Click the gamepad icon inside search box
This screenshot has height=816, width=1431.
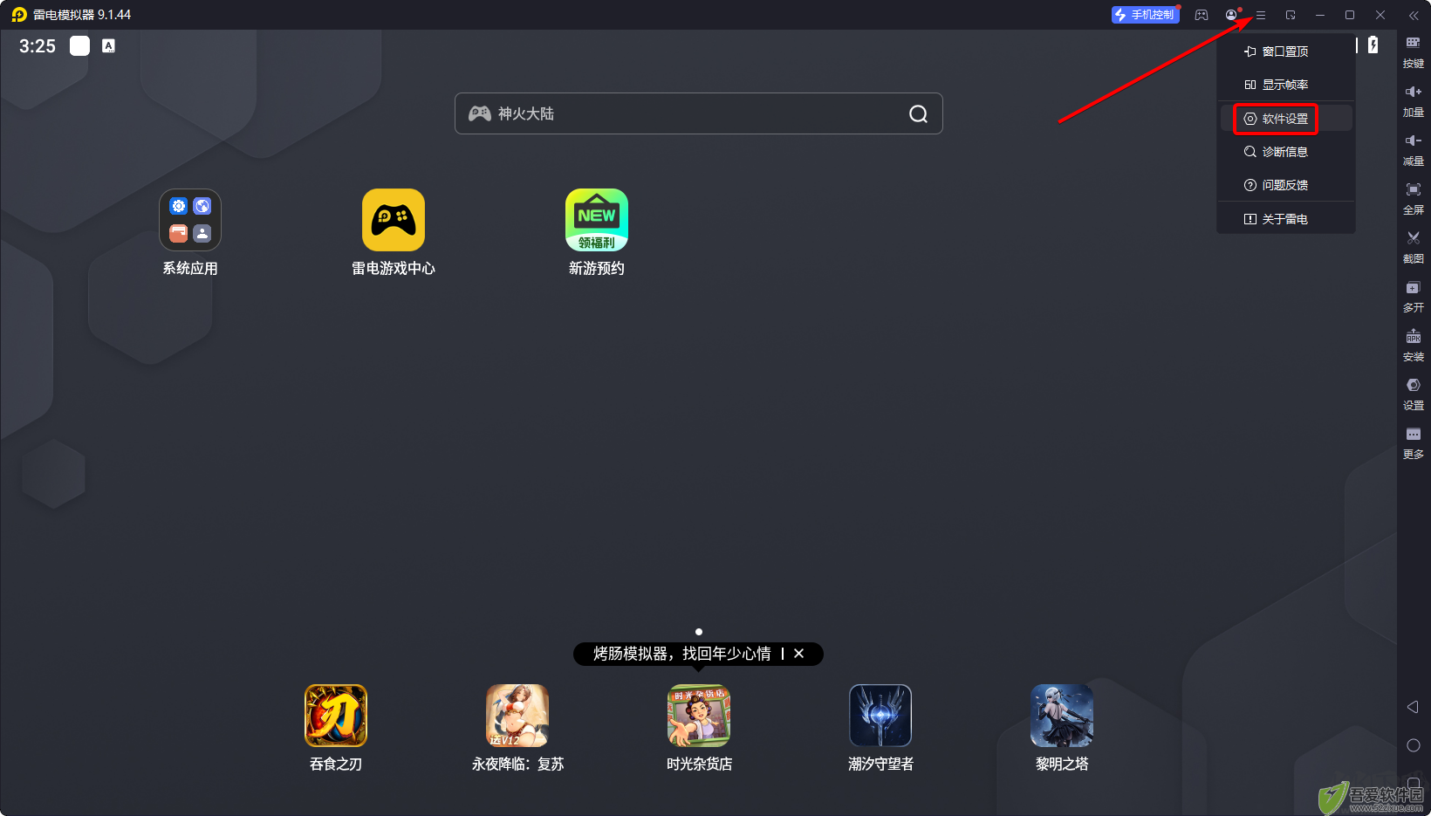[x=480, y=113]
